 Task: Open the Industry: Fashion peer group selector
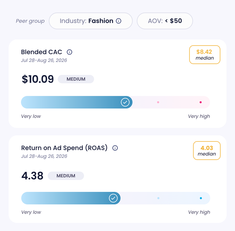point(91,21)
